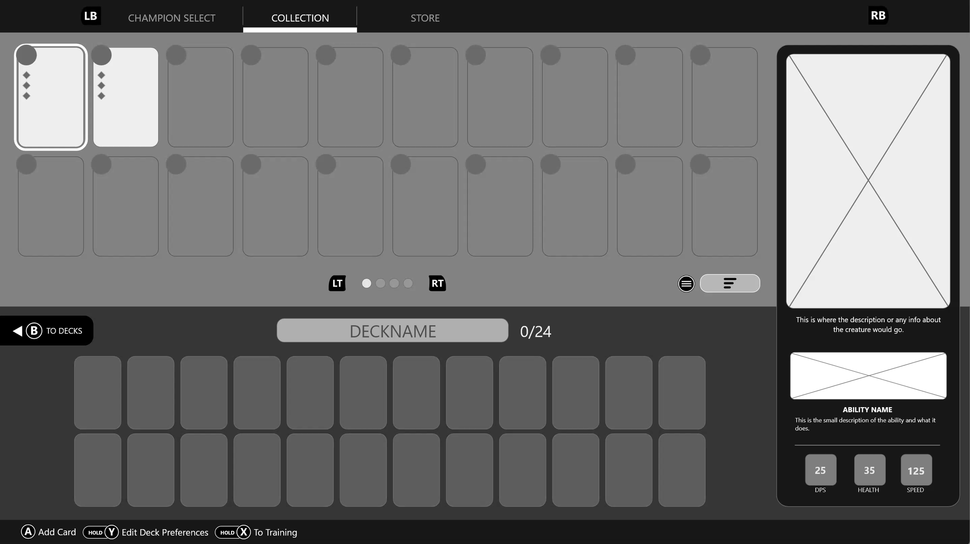
Task: Open the filter menu icon next to sort
Action: (686, 283)
